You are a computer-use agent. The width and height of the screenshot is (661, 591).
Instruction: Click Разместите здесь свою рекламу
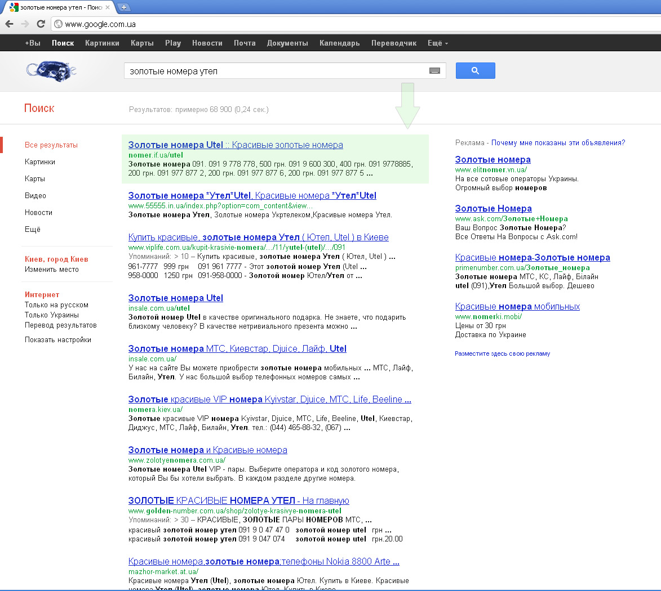502,353
